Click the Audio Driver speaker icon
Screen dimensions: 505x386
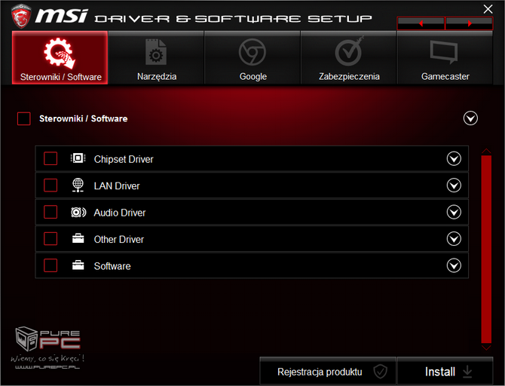pos(78,213)
